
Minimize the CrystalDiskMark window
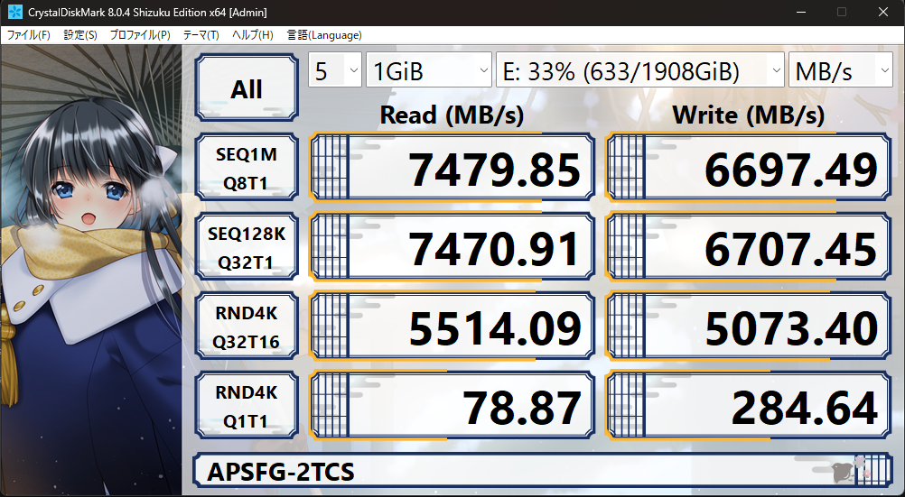800,12
